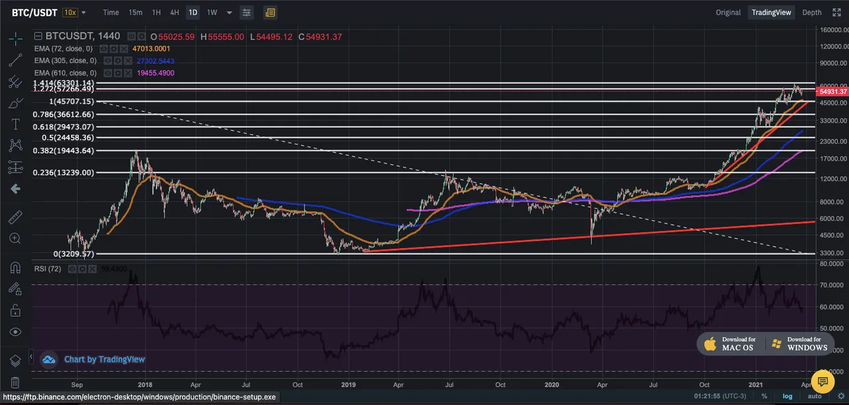Switch to 4H interval
Screen dimensions: 849x405
click(x=174, y=13)
